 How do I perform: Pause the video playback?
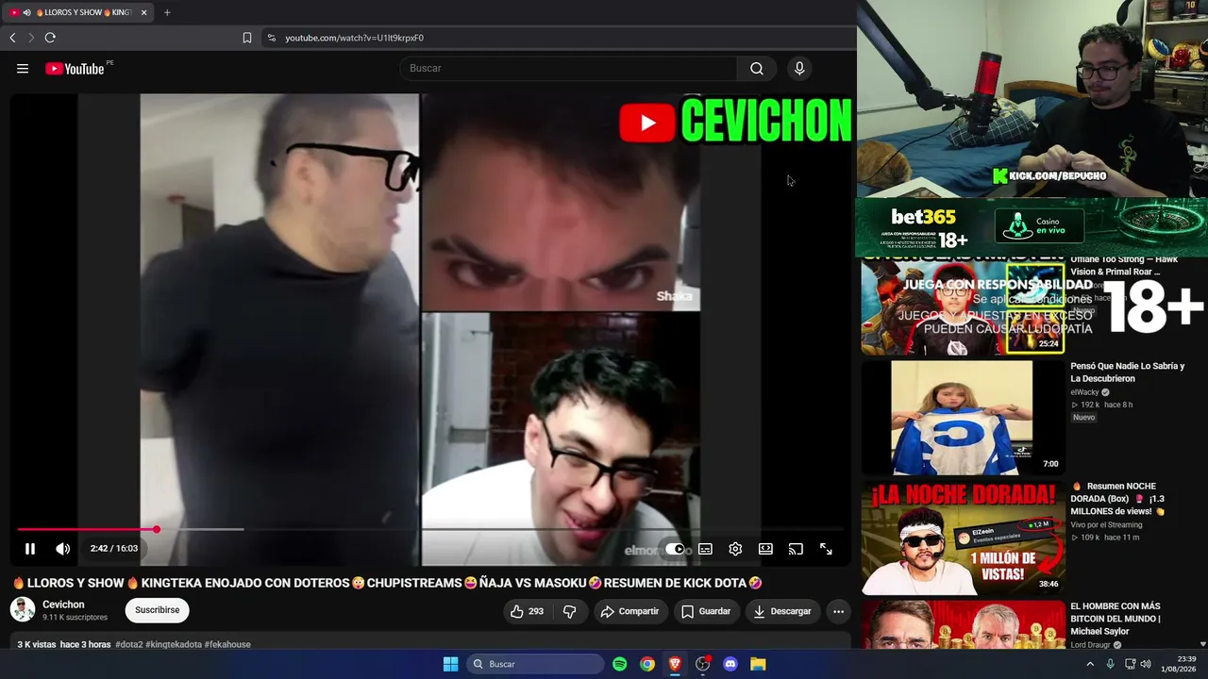click(30, 549)
